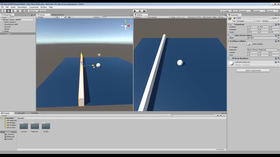Viewport: 280px width, 157px height.
Task: Select the Rect transform tool
Action: click(23, 11)
